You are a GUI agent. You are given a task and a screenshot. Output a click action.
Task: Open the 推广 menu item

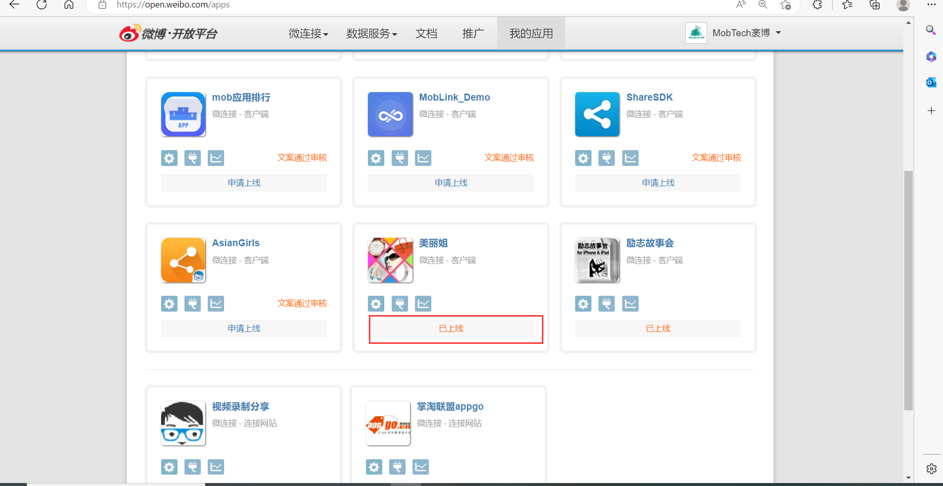[473, 34]
